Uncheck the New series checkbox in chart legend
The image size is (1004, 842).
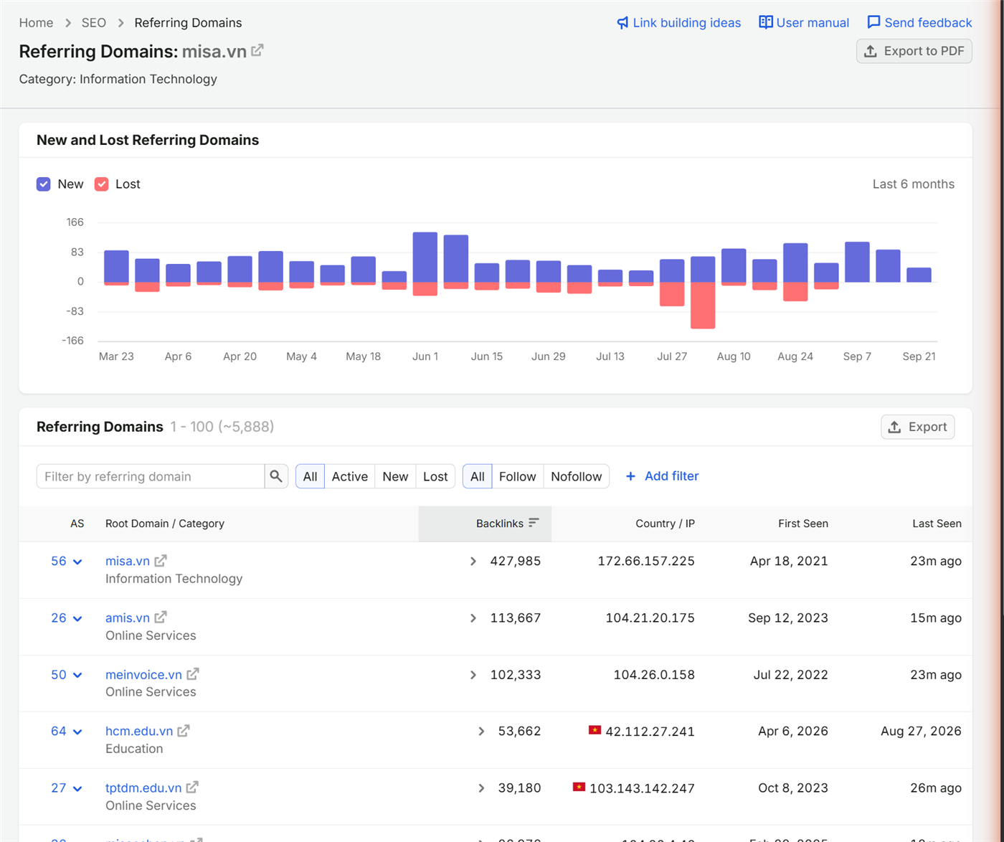pyautogui.click(x=44, y=184)
